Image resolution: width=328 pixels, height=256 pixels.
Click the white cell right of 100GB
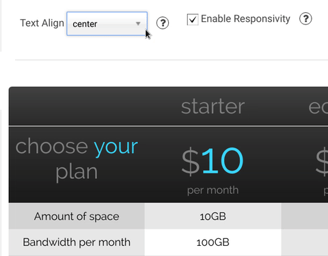[305, 242]
